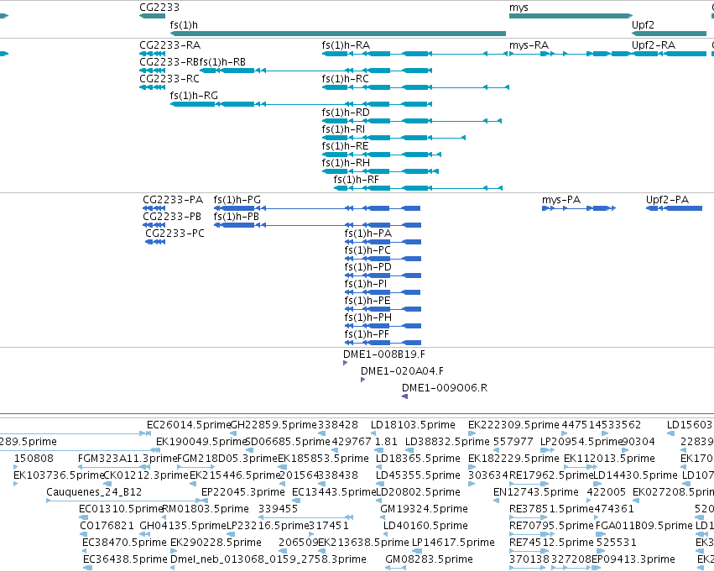Choose EST label EK112013.5prime
Image resolution: width=714 pixels, height=572 pixels.
tap(609, 459)
